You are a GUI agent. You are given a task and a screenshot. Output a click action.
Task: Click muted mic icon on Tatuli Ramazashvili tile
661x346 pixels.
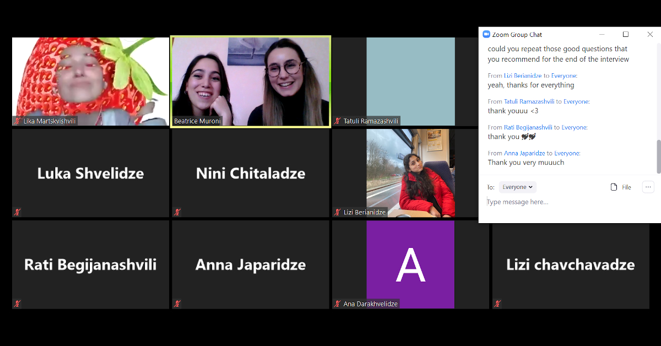(x=338, y=121)
